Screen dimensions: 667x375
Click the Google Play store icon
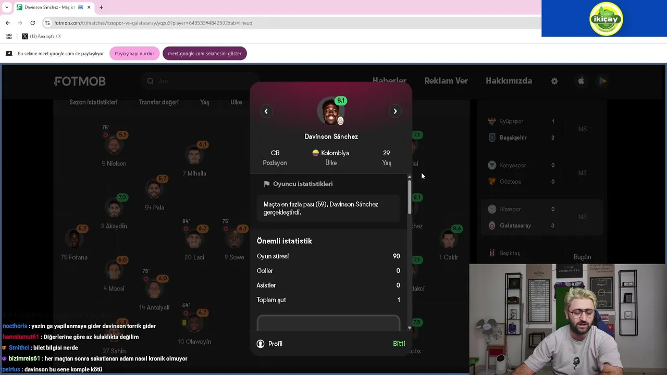point(602,81)
